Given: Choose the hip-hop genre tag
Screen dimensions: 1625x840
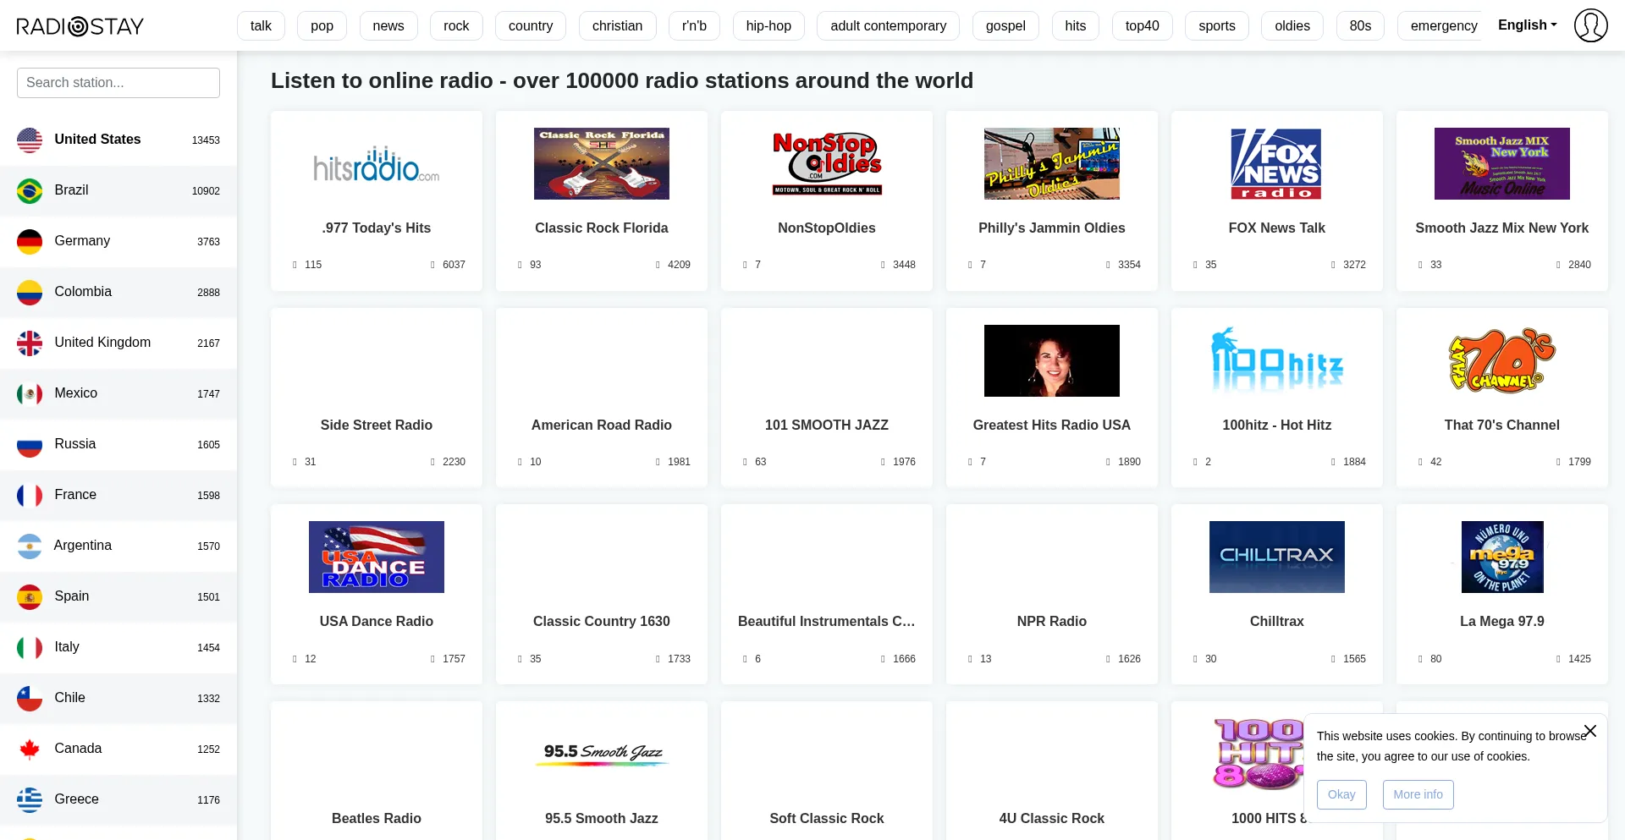Looking at the screenshot, I should pos(768,26).
